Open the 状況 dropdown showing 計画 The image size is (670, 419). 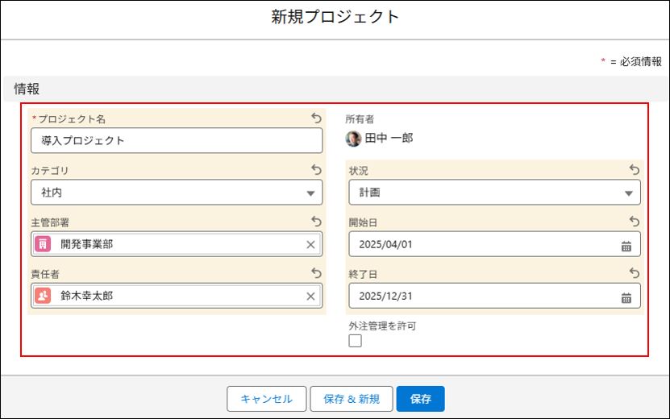click(x=493, y=193)
